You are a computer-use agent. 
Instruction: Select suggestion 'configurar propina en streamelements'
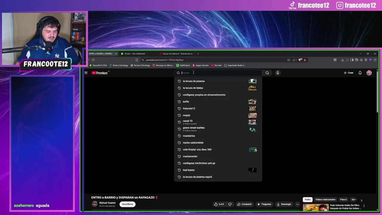[218, 95]
